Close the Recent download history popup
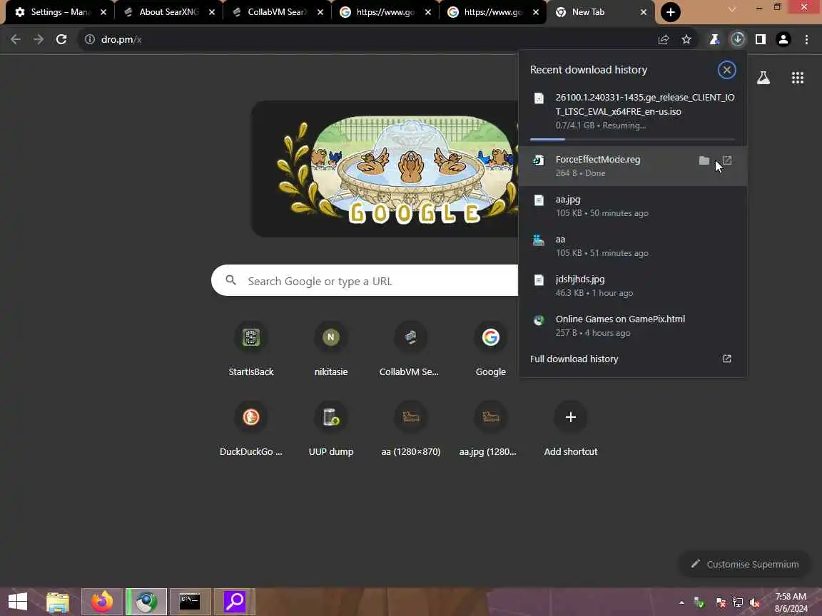Image resolution: width=822 pixels, height=616 pixels. [x=726, y=70]
